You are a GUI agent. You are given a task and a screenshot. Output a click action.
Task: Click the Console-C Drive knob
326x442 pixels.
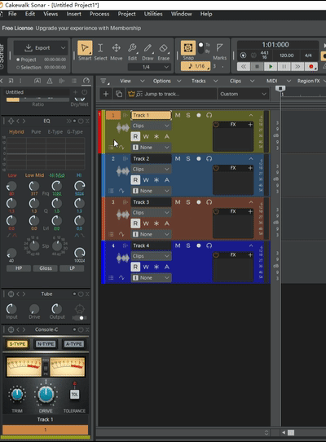(46, 395)
